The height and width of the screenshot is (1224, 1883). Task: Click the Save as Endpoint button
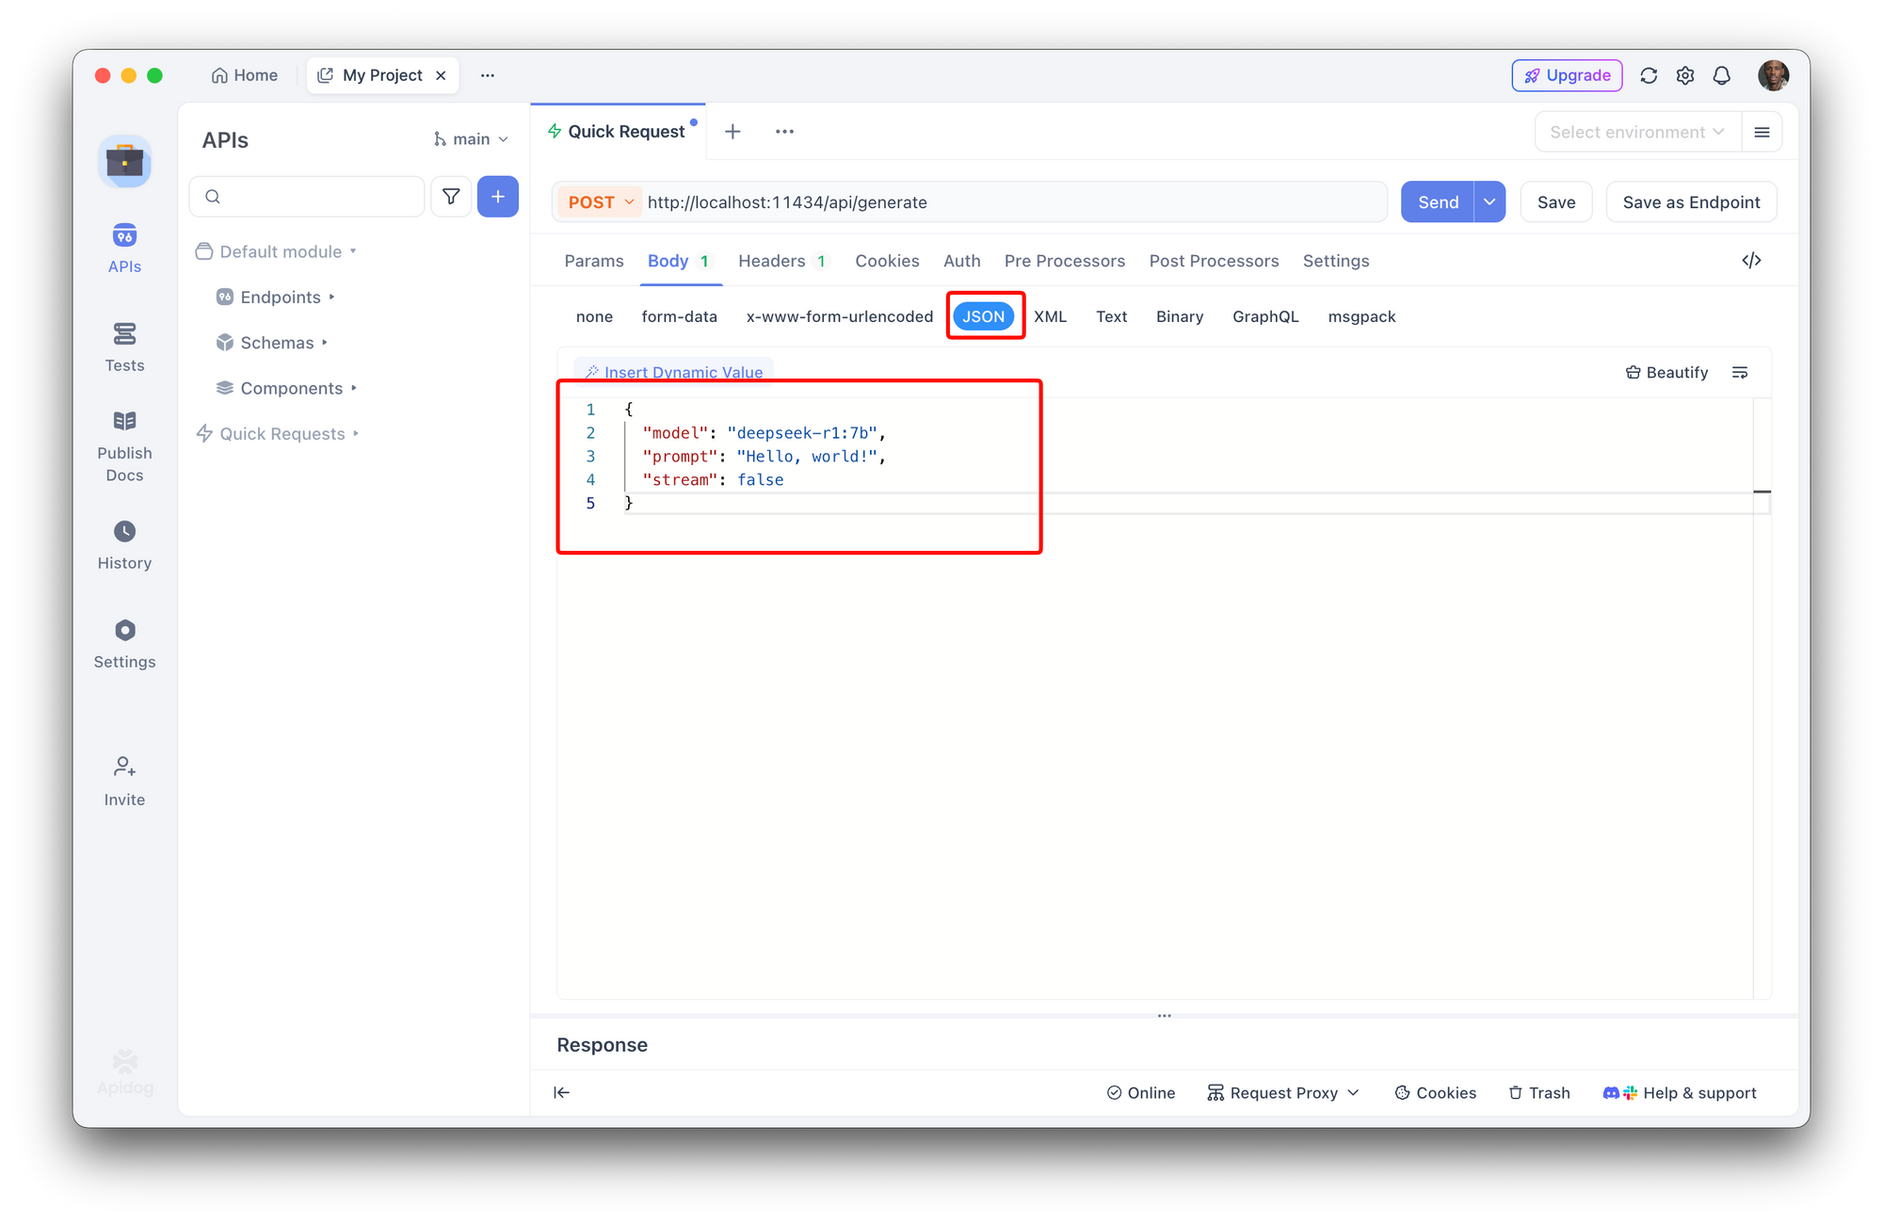(1691, 202)
